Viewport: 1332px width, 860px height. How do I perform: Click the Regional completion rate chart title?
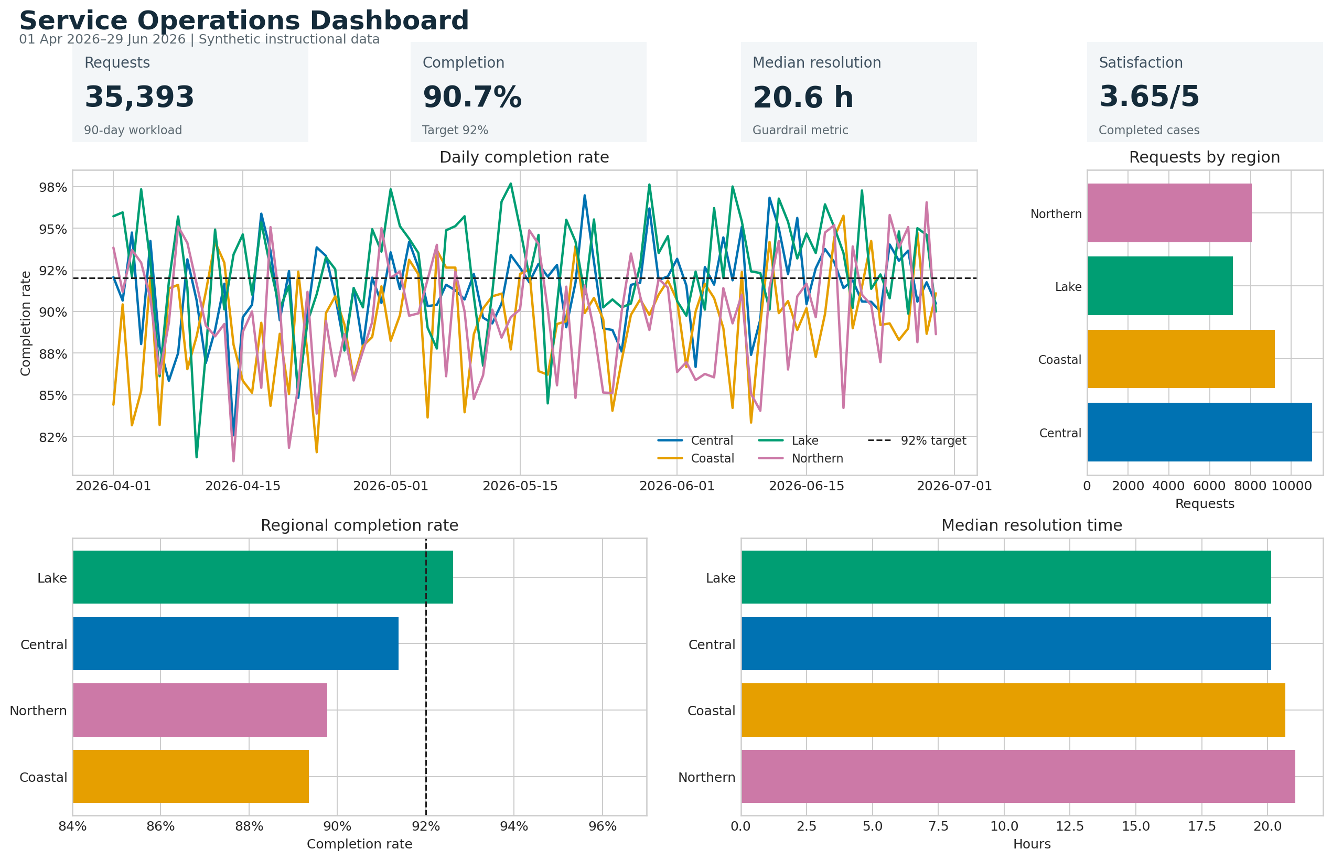click(359, 525)
